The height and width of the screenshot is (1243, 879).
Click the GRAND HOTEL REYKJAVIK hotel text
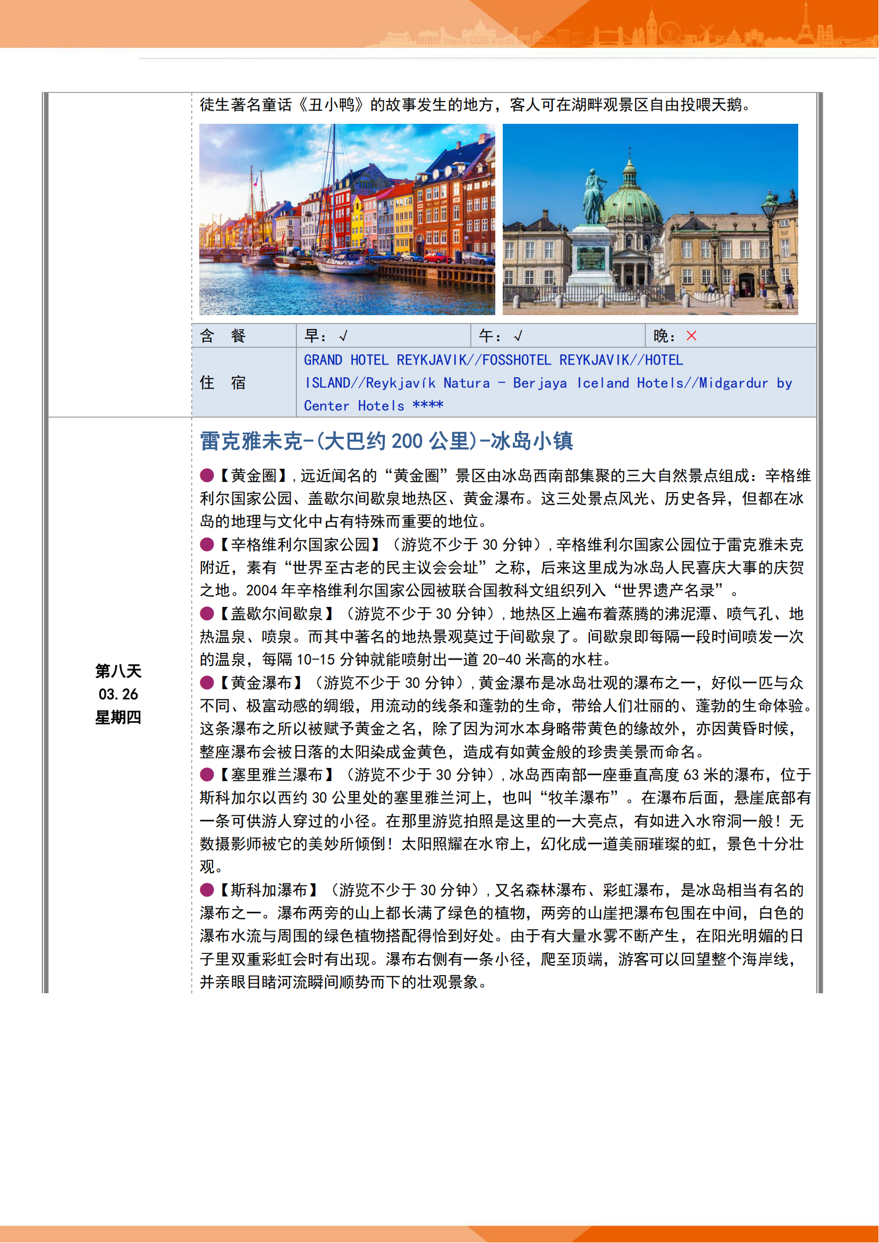click(x=385, y=360)
